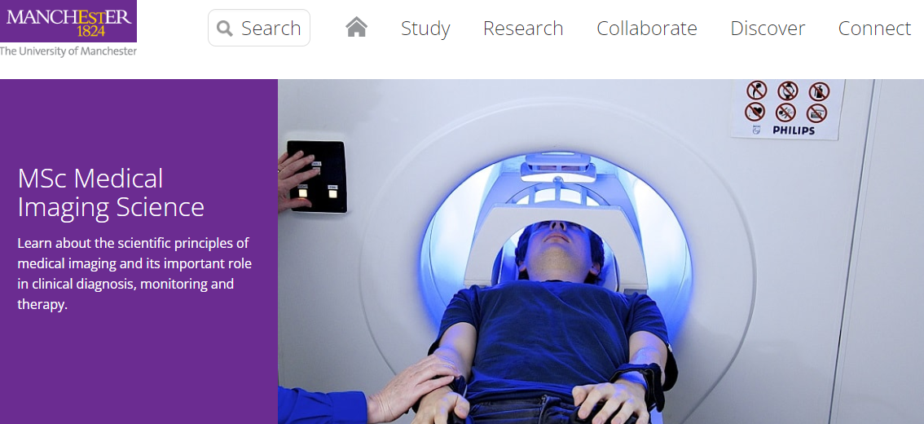
Task: Open the Collaborate menu
Action: [647, 29]
